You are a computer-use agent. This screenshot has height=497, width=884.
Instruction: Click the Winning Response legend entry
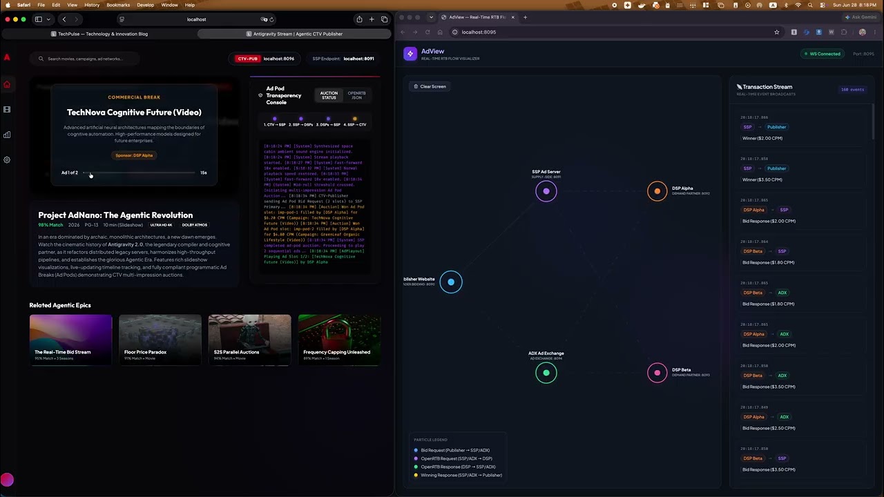458,475
